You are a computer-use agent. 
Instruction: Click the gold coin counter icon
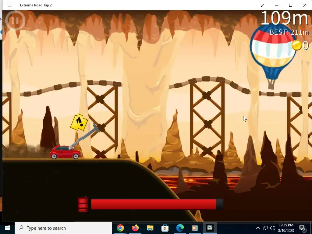click(297, 45)
